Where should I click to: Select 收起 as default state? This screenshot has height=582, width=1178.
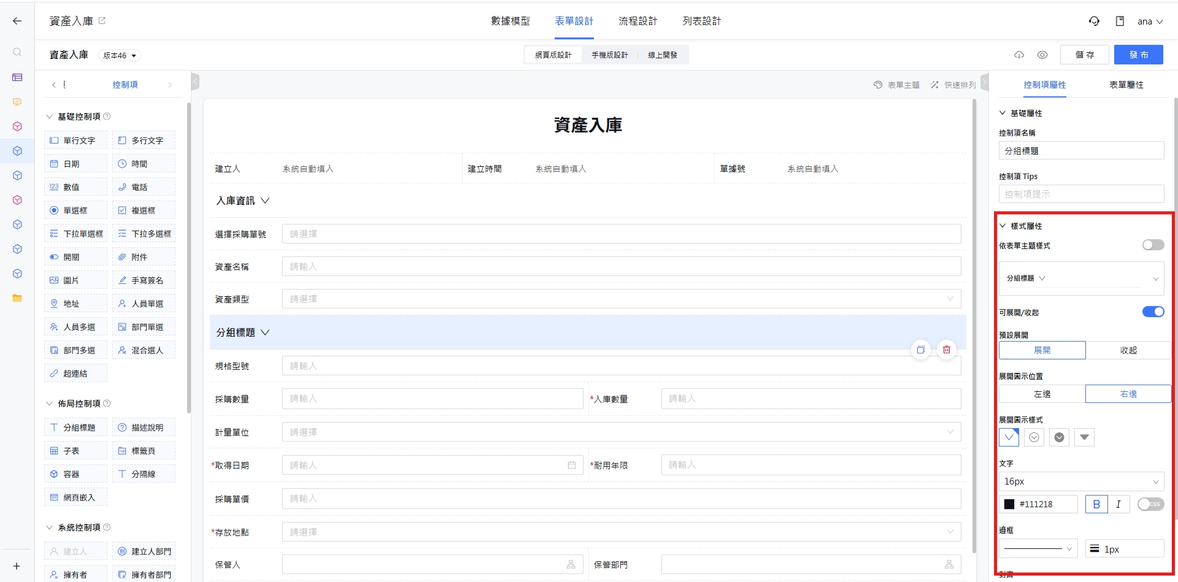(x=1128, y=350)
